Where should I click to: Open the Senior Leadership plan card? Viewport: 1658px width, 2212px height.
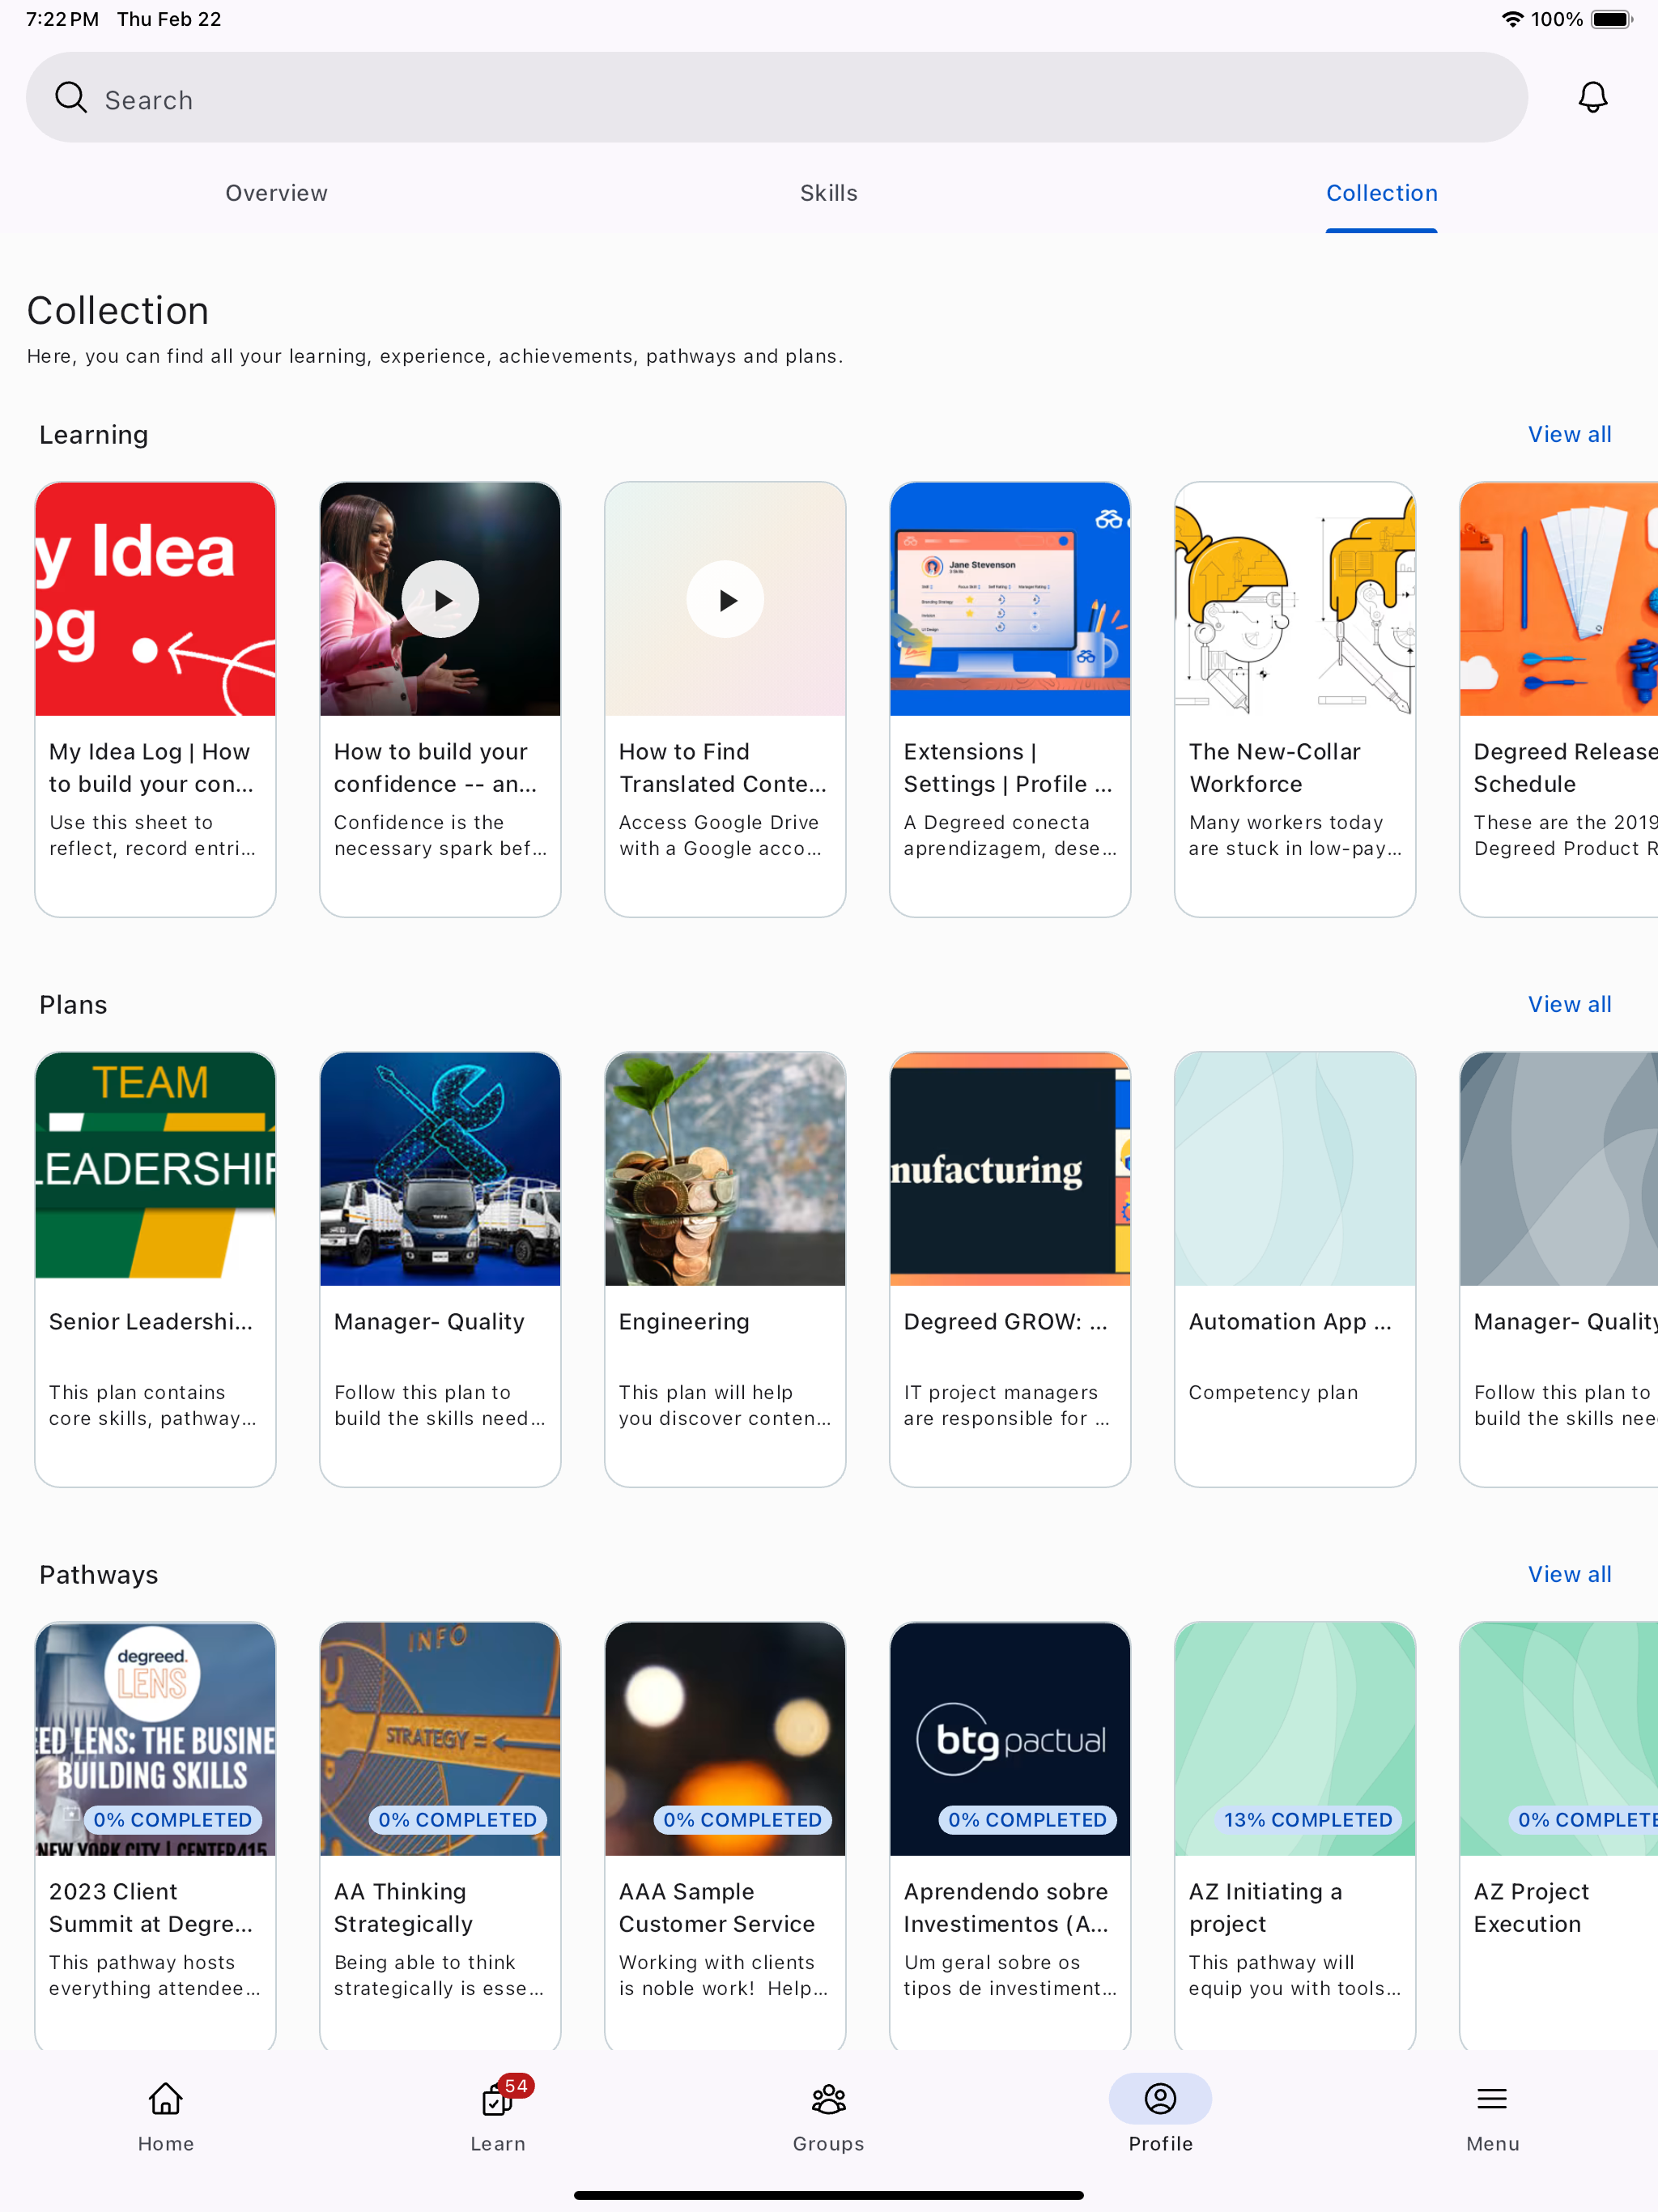155,1269
